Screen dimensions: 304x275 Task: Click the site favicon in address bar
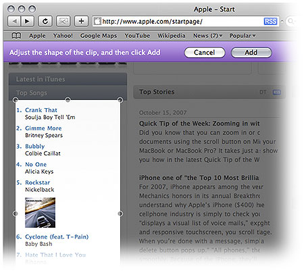coord(97,22)
